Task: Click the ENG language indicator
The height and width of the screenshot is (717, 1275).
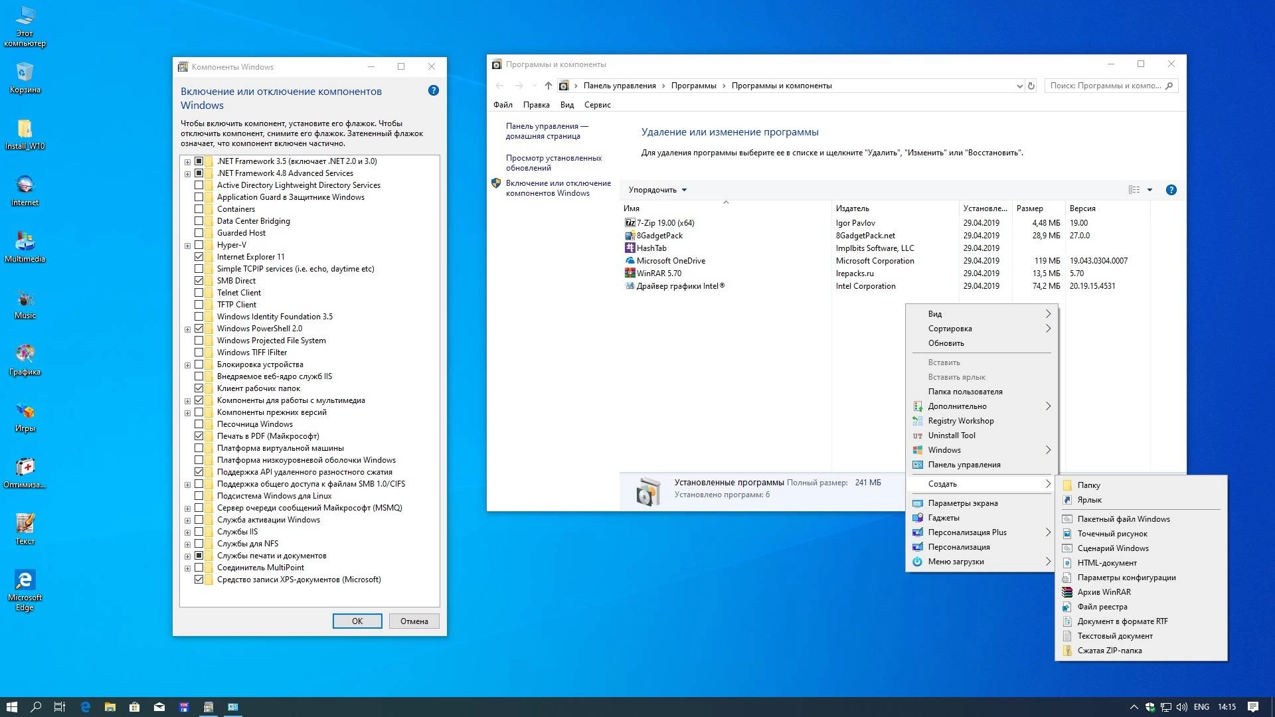Action: pos(1201,707)
